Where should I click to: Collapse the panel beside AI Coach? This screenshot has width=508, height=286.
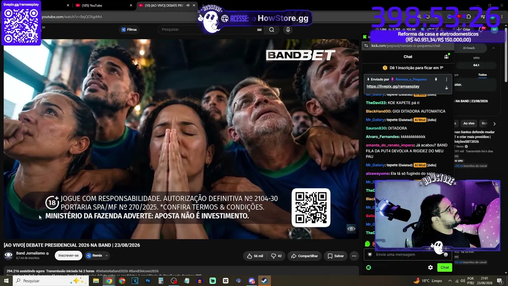pyautogui.click(x=493, y=48)
